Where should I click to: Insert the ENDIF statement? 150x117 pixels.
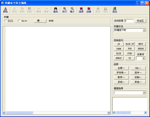(x=118, y=58)
